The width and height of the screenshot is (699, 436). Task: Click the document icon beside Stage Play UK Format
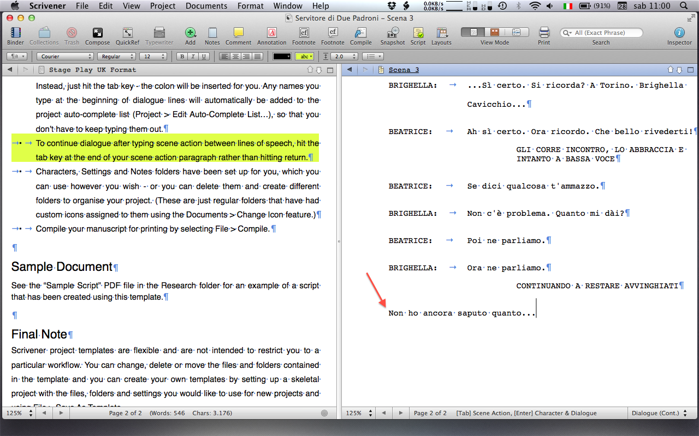pos(42,70)
